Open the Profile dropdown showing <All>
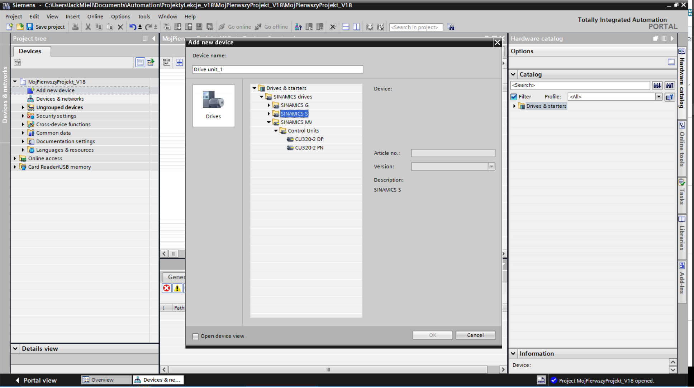The width and height of the screenshot is (694, 388). pos(659,97)
